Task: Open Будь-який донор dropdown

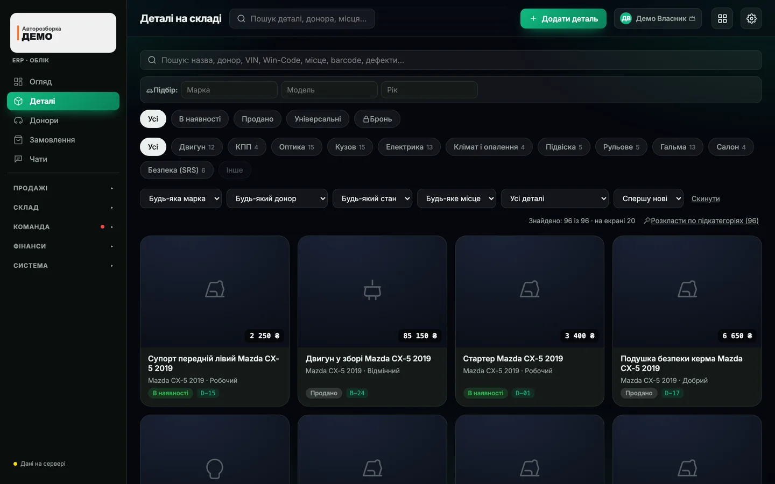Action: pyautogui.click(x=277, y=198)
